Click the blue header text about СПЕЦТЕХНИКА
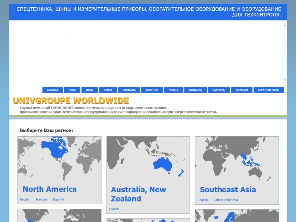Image resolution: width=296 pixels, height=222 pixels. [149, 12]
